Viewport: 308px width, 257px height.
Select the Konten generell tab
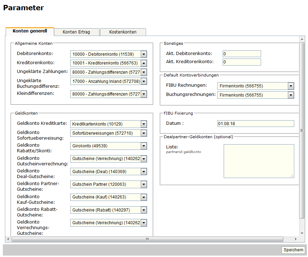(30, 31)
